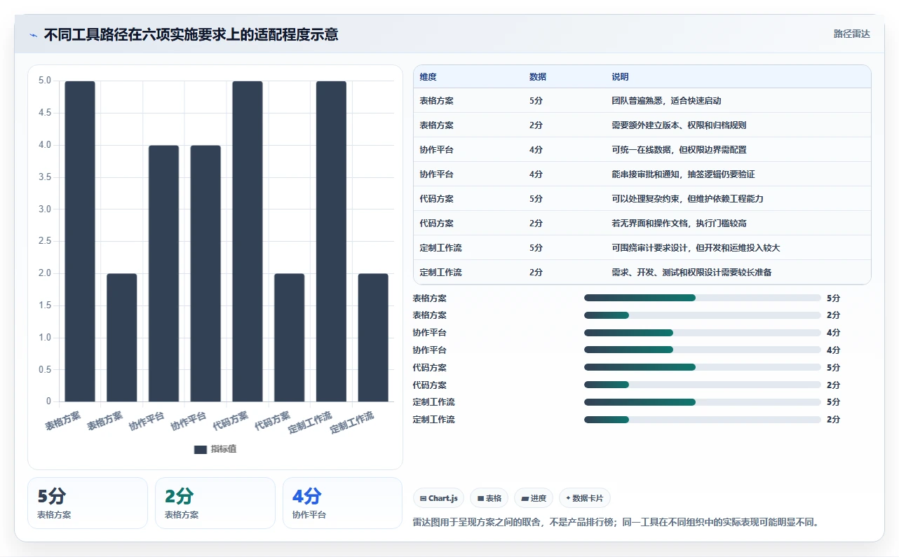
Task: Select the 进度 chip
Action: [534, 498]
